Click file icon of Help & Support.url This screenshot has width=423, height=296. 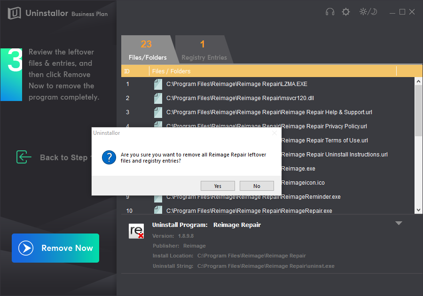click(x=158, y=112)
